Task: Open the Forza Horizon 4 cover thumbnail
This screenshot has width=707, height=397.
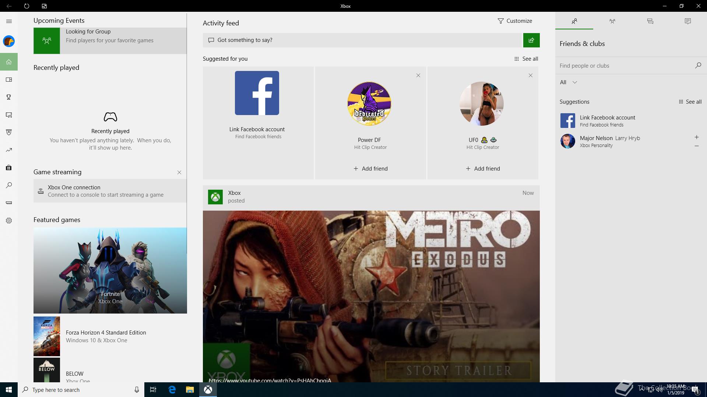Action: click(x=47, y=336)
